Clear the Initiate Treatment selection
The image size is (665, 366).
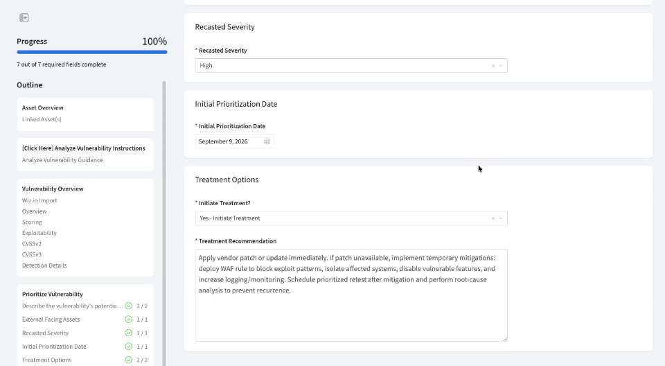click(x=493, y=218)
